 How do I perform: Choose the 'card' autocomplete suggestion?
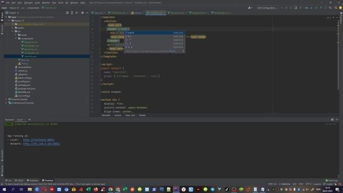[154, 33]
